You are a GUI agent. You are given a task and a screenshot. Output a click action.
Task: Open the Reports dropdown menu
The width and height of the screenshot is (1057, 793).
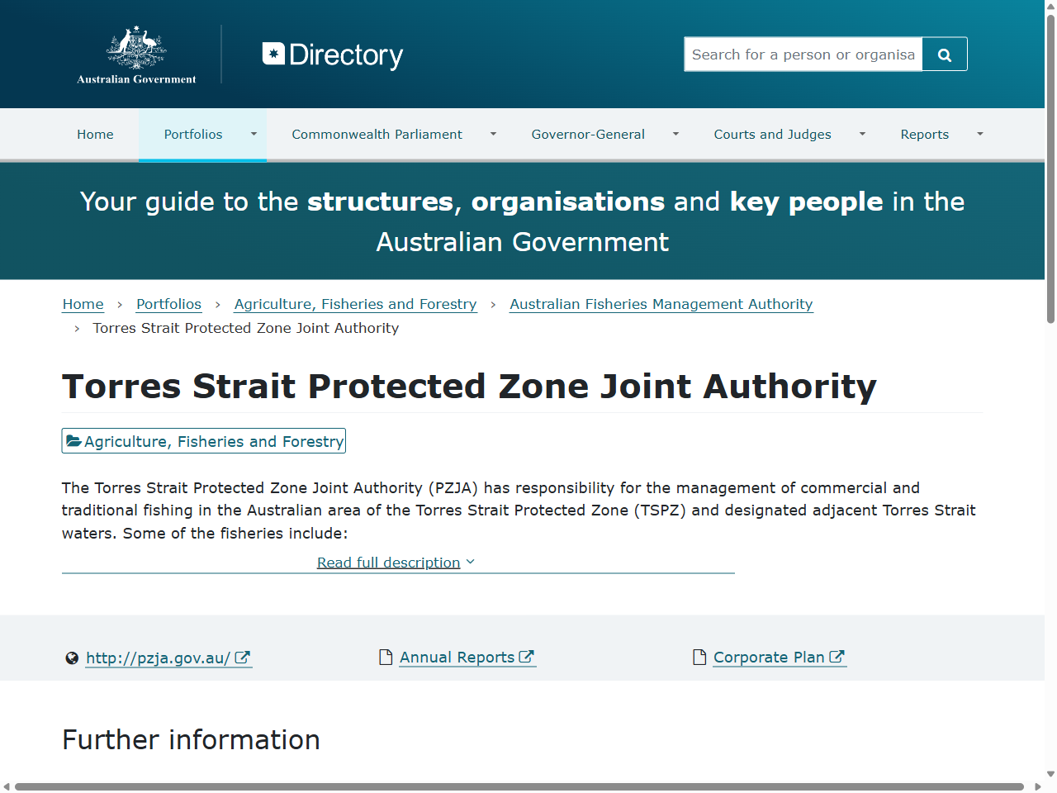(979, 134)
